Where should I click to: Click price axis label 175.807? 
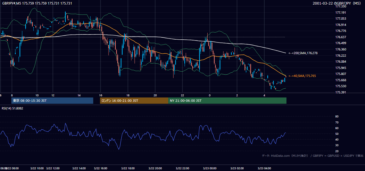point(340,74)
